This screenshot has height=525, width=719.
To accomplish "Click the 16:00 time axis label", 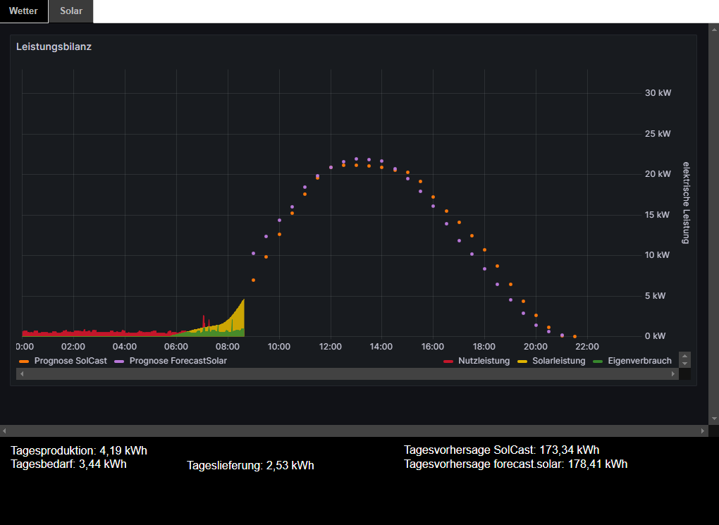I will pyautogui.click(x=432, y=347).
